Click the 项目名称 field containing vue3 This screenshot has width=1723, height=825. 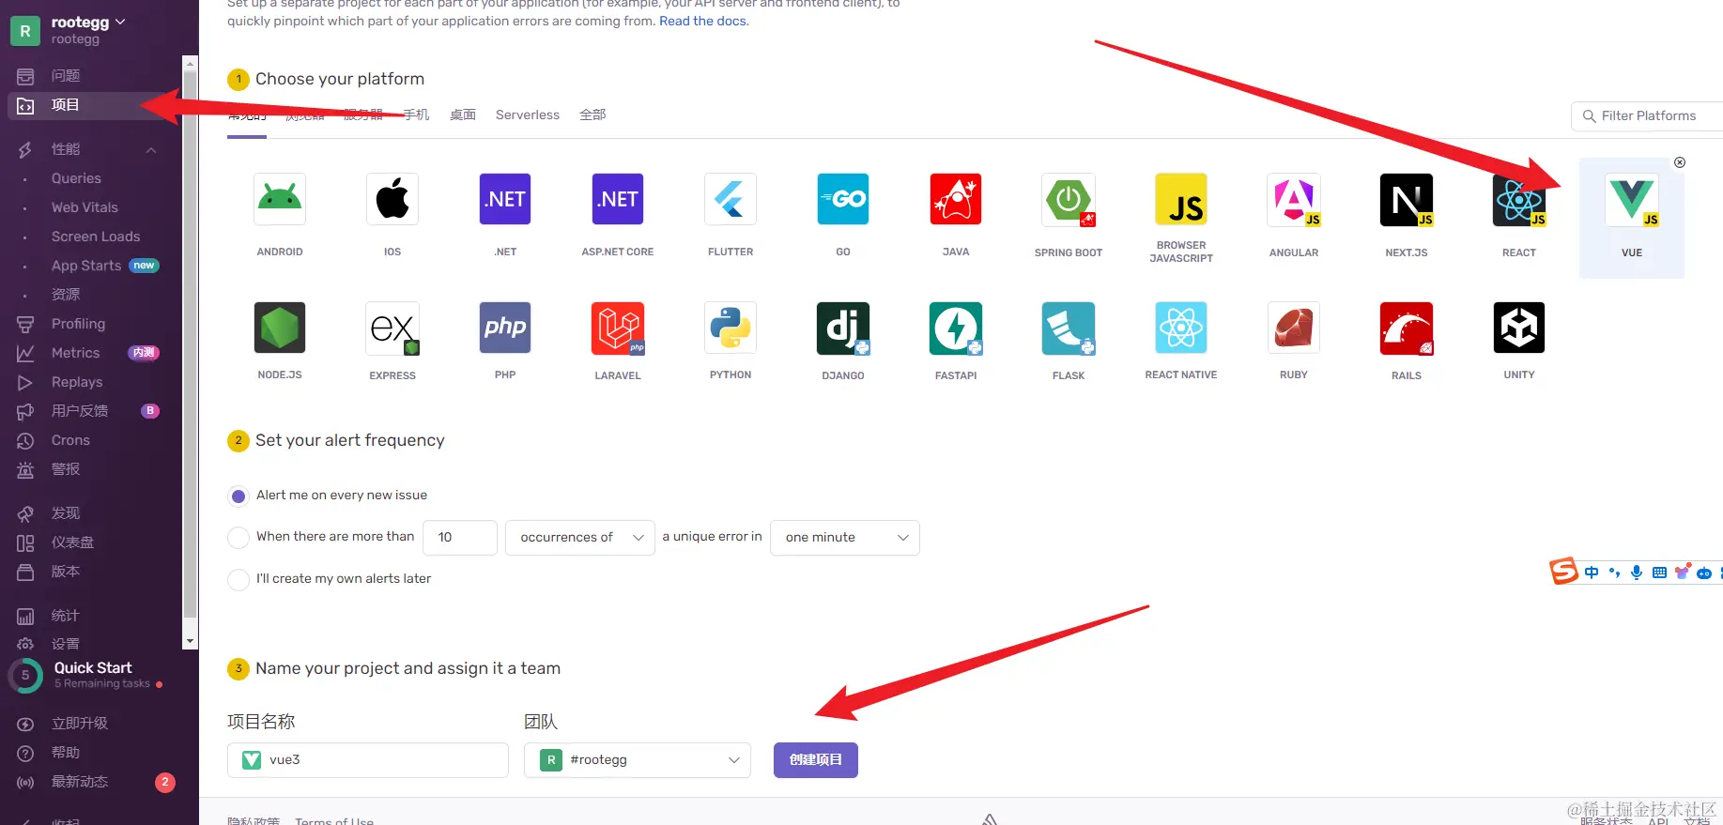(x=368, y=760)
